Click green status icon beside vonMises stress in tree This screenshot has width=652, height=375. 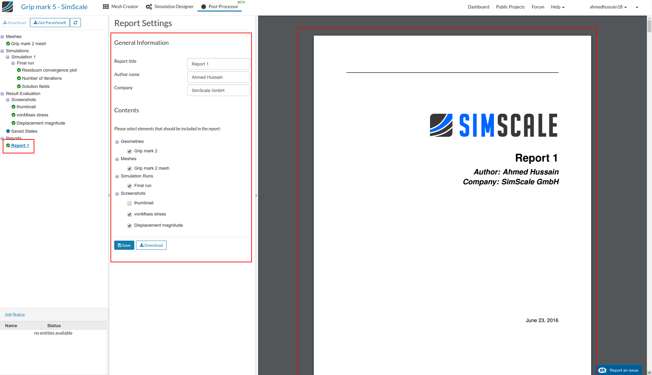(13, 115)
